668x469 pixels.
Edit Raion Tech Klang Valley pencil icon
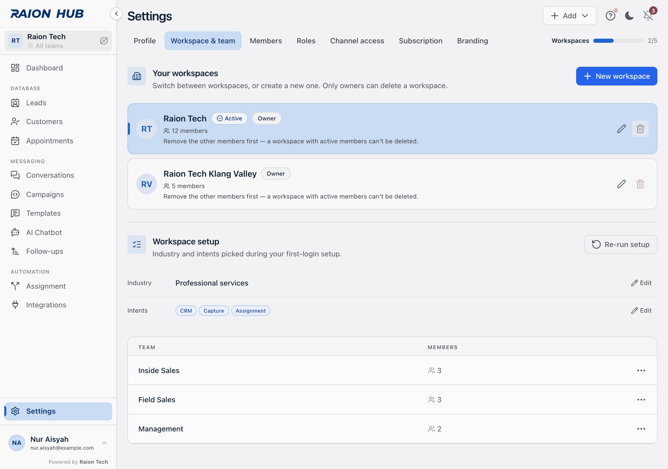pos(621,184)
